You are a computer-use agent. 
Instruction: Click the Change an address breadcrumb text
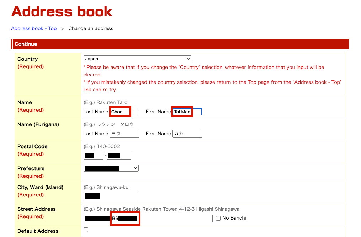pos(91,28)
